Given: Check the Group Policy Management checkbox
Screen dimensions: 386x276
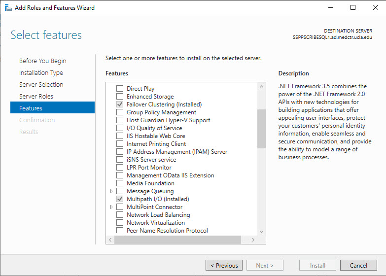Looking at the screenshot, I should [x=120, y=112].
